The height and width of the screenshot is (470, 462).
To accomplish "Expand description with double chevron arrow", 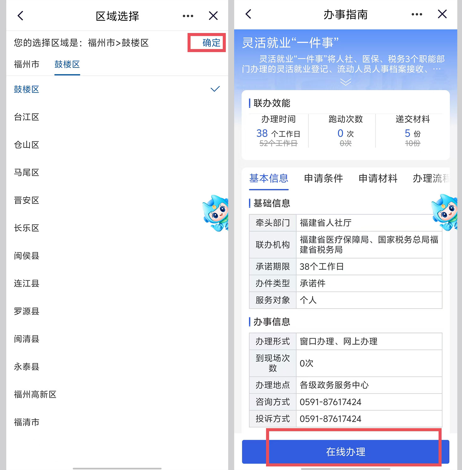I will tap(346, 82).
